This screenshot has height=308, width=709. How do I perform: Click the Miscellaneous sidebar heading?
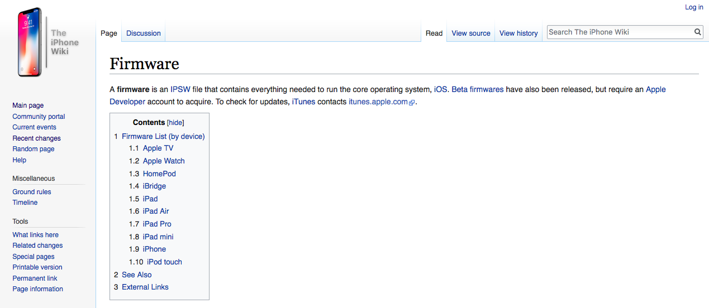click(34, 179)
